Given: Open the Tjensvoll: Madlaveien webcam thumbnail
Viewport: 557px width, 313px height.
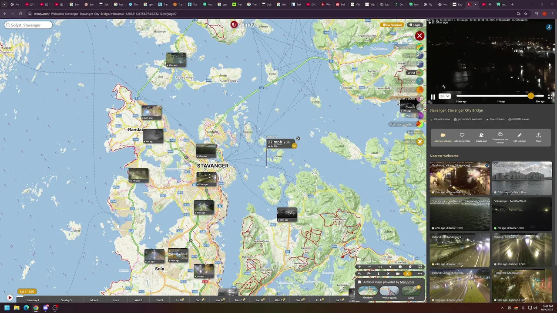Looking at the screenshot, I should click(522, 286).
